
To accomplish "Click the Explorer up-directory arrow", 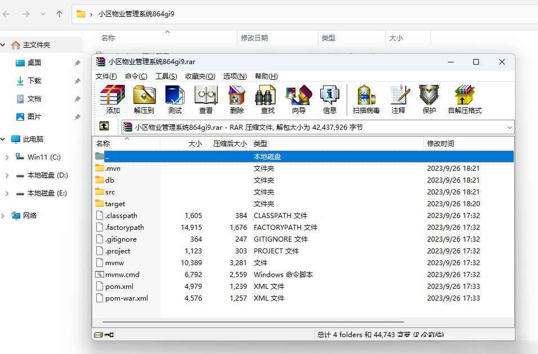I will pyautogui.click(x=59, y=14).
